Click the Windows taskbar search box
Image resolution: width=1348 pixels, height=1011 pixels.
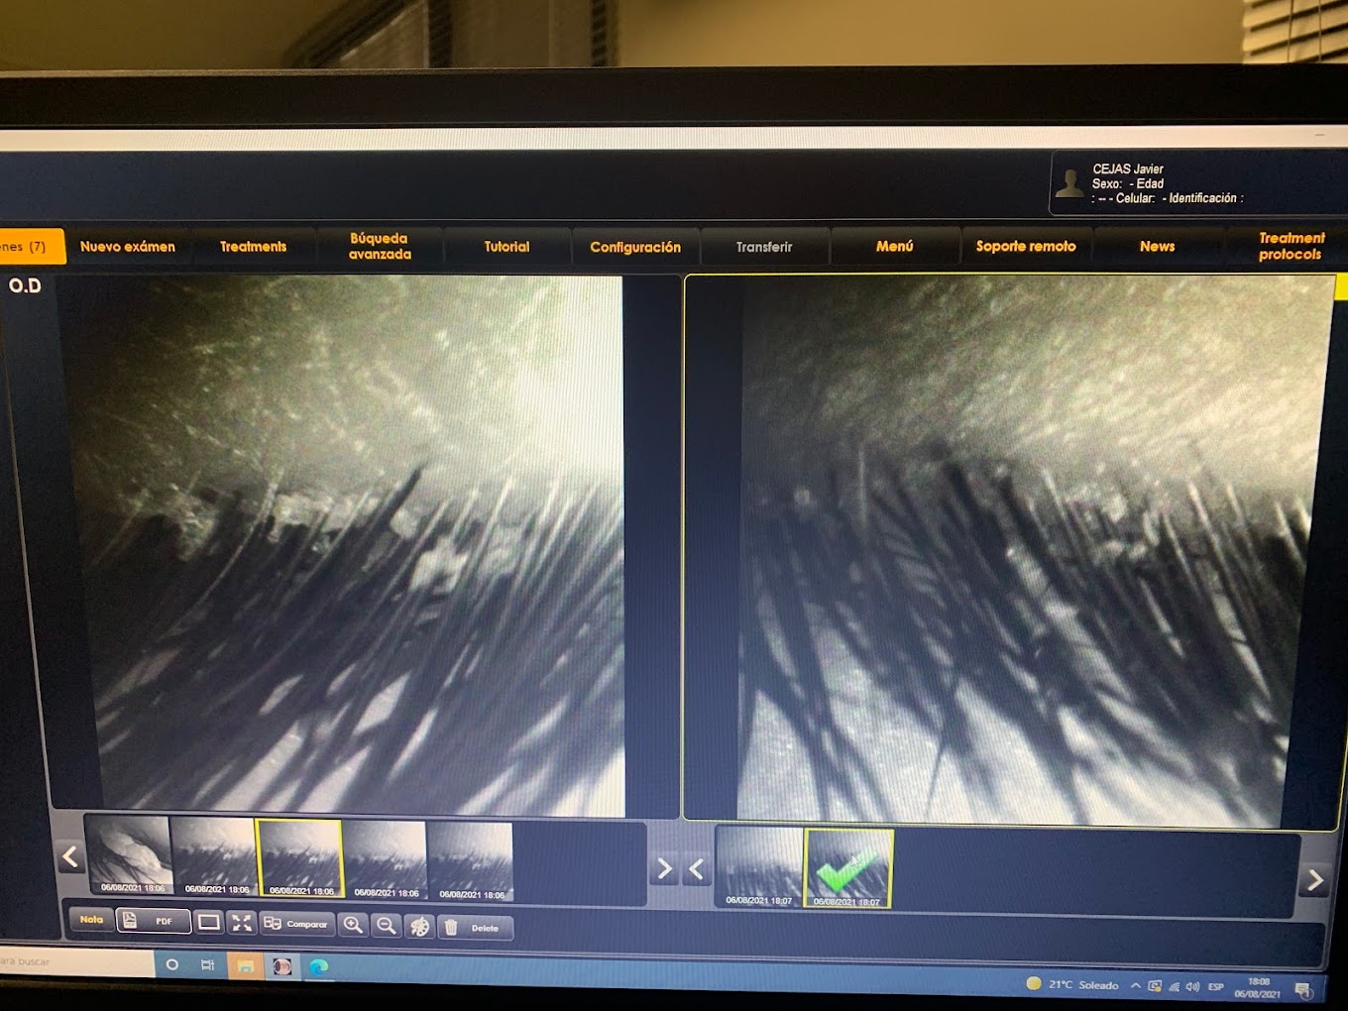pos(77,962)
